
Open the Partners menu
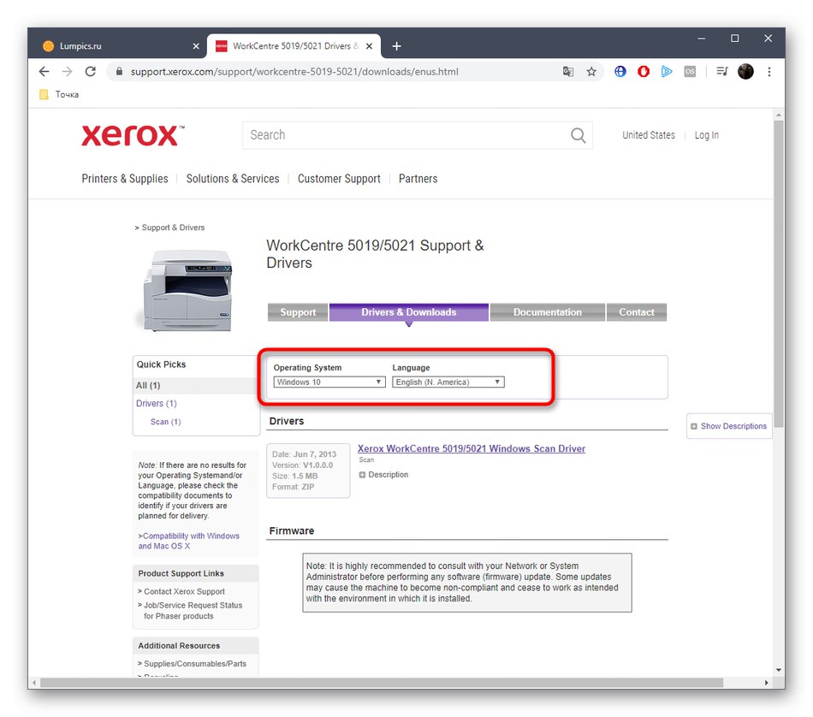click(x=418, y=179)
